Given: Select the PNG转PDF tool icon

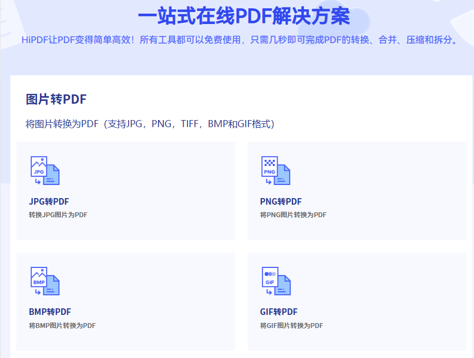Looking at the screenshot, I should pyautogui.click(x=276, y=171).
